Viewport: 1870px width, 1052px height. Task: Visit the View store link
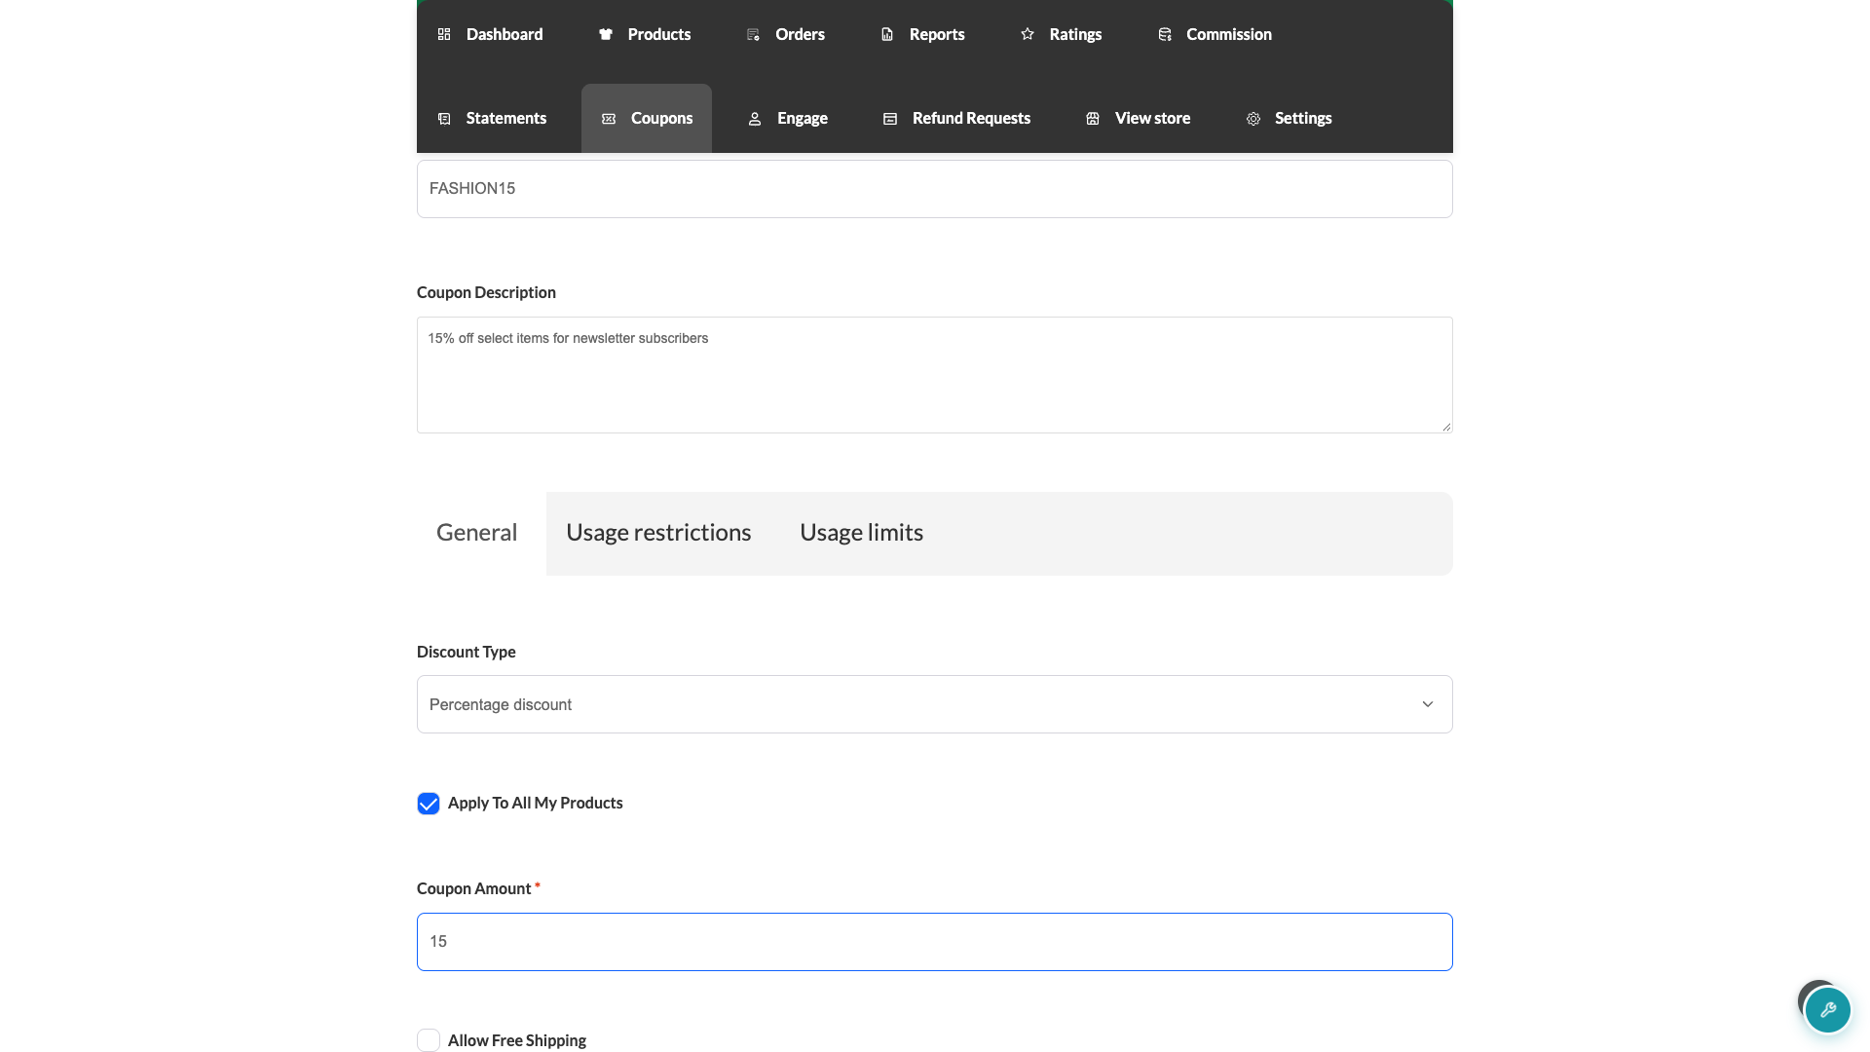coord(1139,118)
